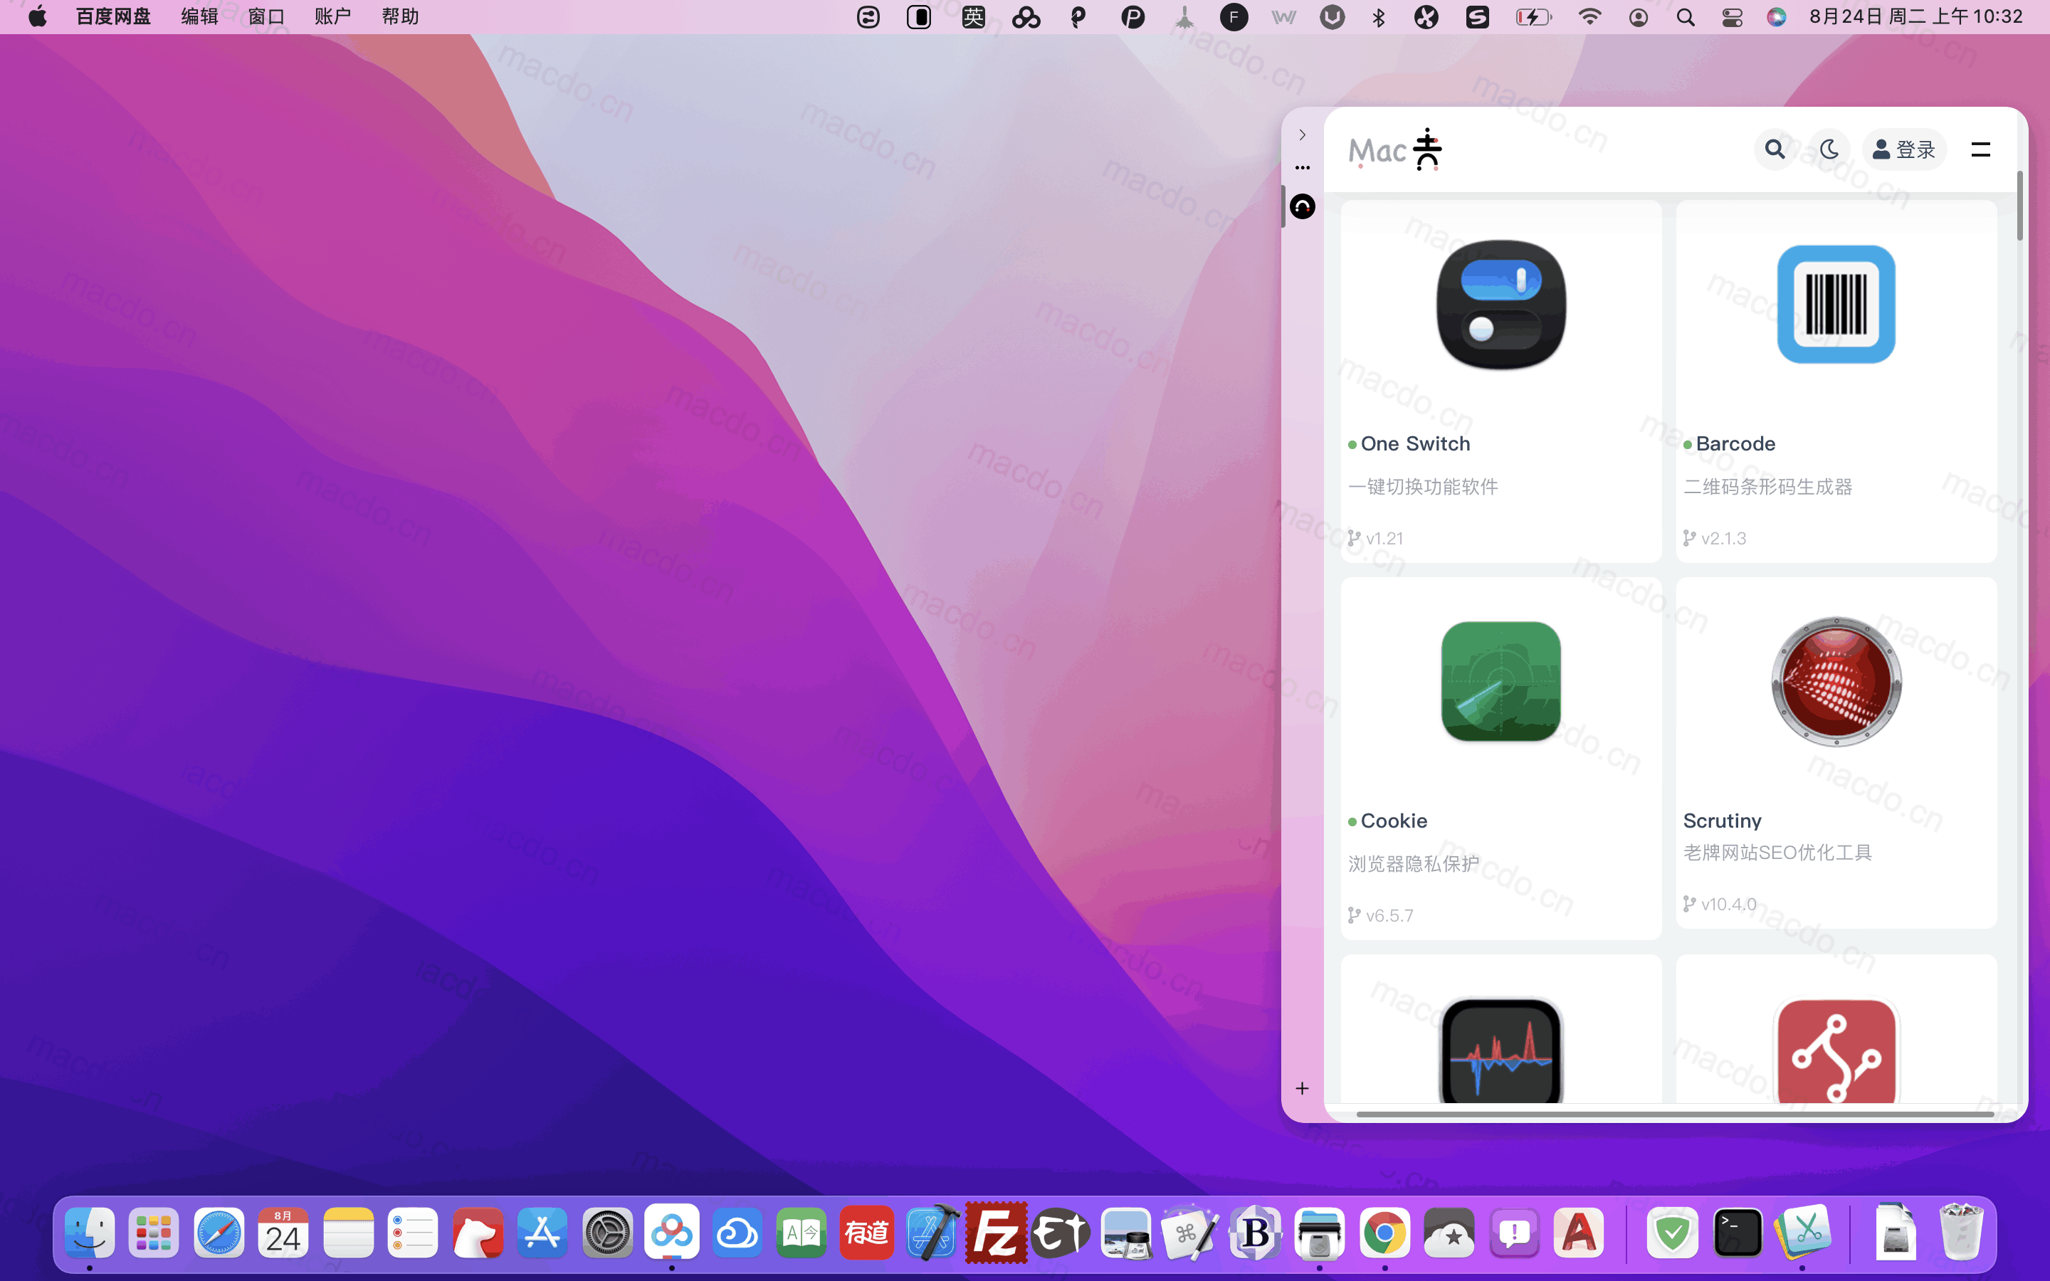Toggle dark mode with the moon icon
Screen dimensions: 2050x1281
click(x=1829, y=150)
